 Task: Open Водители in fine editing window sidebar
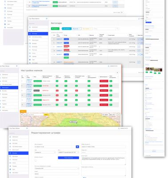[x=15, y=140]
